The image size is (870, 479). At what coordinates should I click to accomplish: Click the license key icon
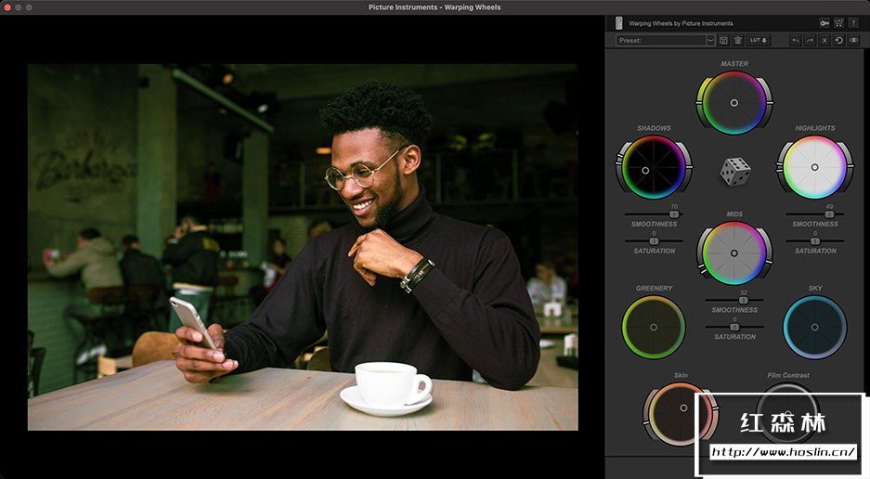(824, 23)
